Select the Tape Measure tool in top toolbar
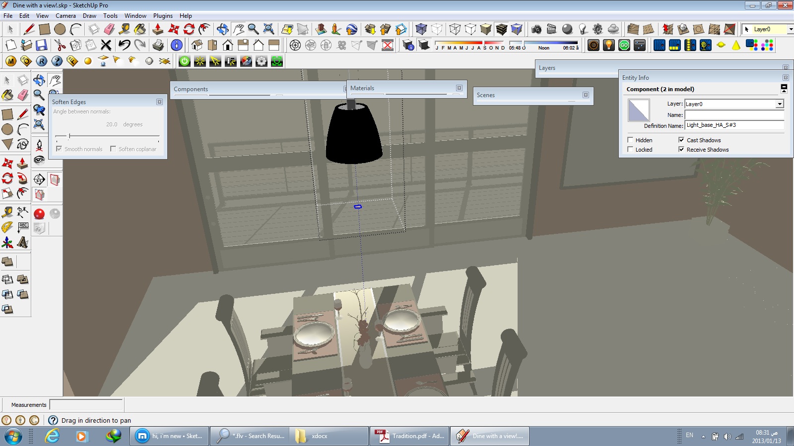This screenshot has height=446, width=794. [x=124, y=29]
